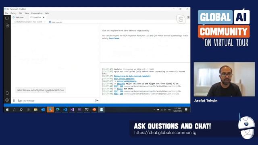258x145 pixels.
Task: Click the ENG language indicator
Action: [x=169, y=110]
